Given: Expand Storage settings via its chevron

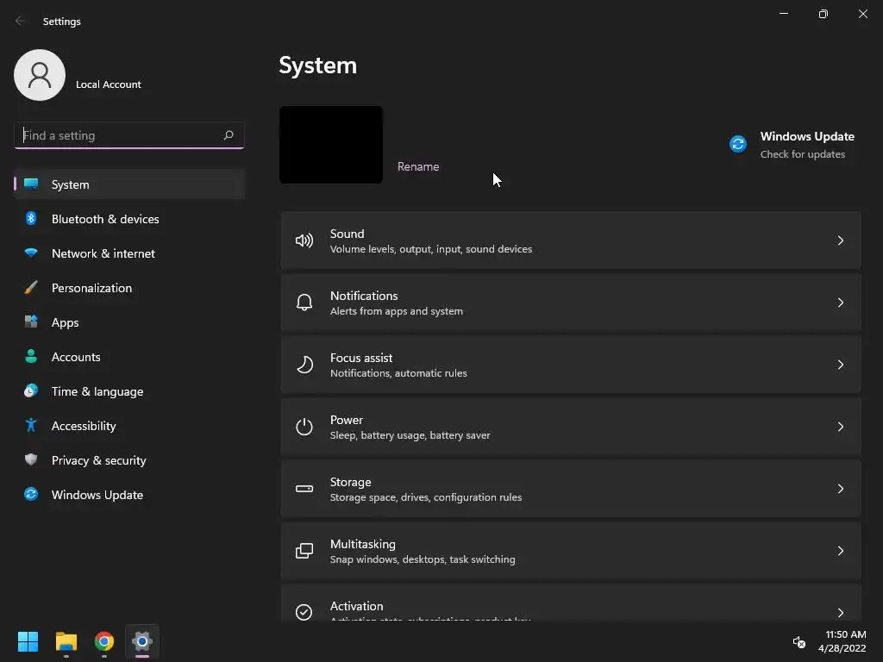Looking at the screenshot, I should pos(840,488).
